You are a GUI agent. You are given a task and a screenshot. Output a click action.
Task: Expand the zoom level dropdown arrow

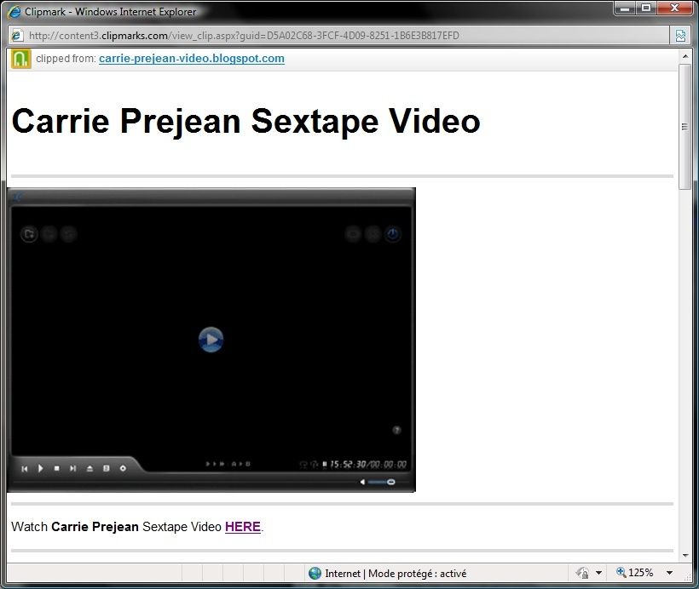[669, 573]
